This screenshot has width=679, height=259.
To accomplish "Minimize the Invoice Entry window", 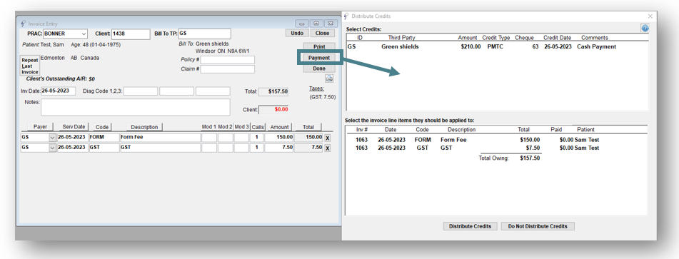I will click(x=302, y=24).
